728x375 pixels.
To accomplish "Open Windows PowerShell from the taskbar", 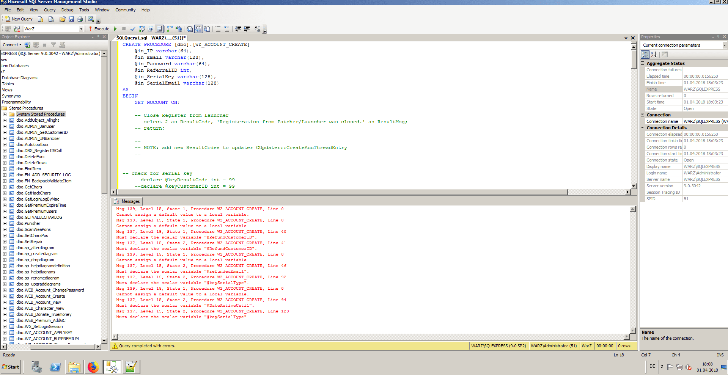I will point(55,367).
